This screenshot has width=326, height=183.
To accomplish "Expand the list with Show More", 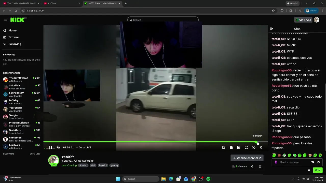I will click(x=9, y=154).
